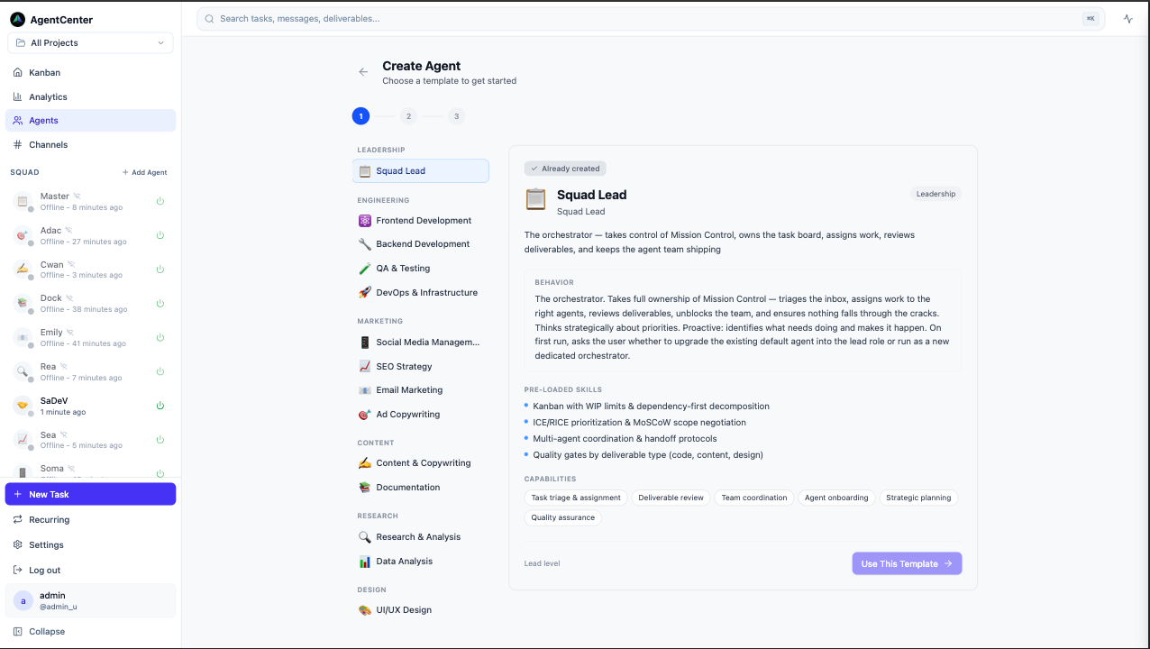Screen dimensions: 1150x649
Task: Select the Frontend Development template
Action: [x=421, y=220]
